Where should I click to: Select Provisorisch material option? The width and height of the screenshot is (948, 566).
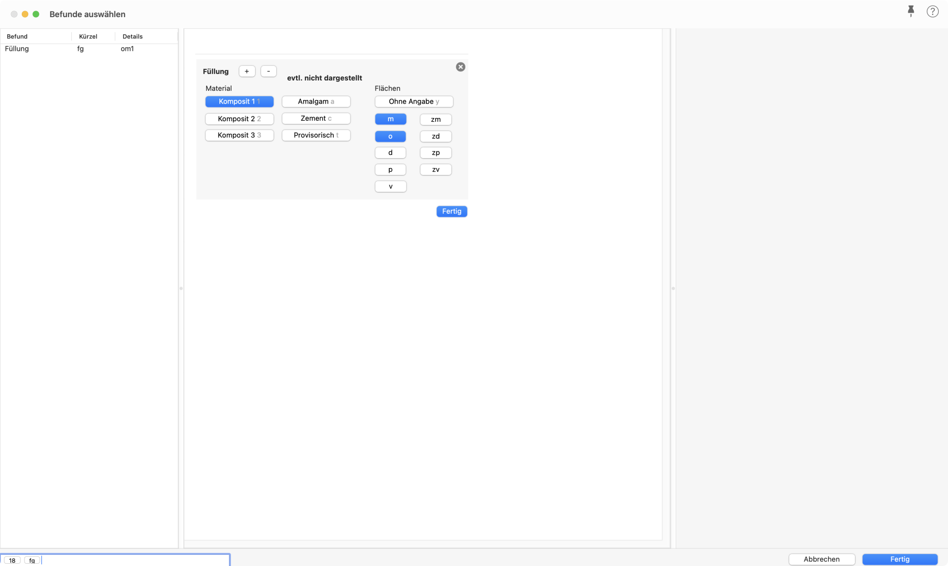pos(316,135)
